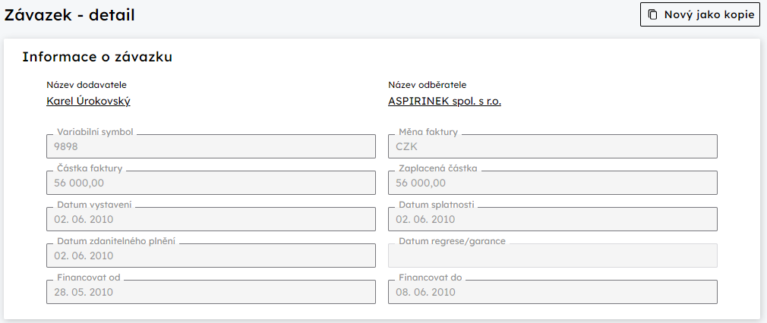
Task: Create a new record via Nový jako kopie
Action: click(x=700, y=14)
